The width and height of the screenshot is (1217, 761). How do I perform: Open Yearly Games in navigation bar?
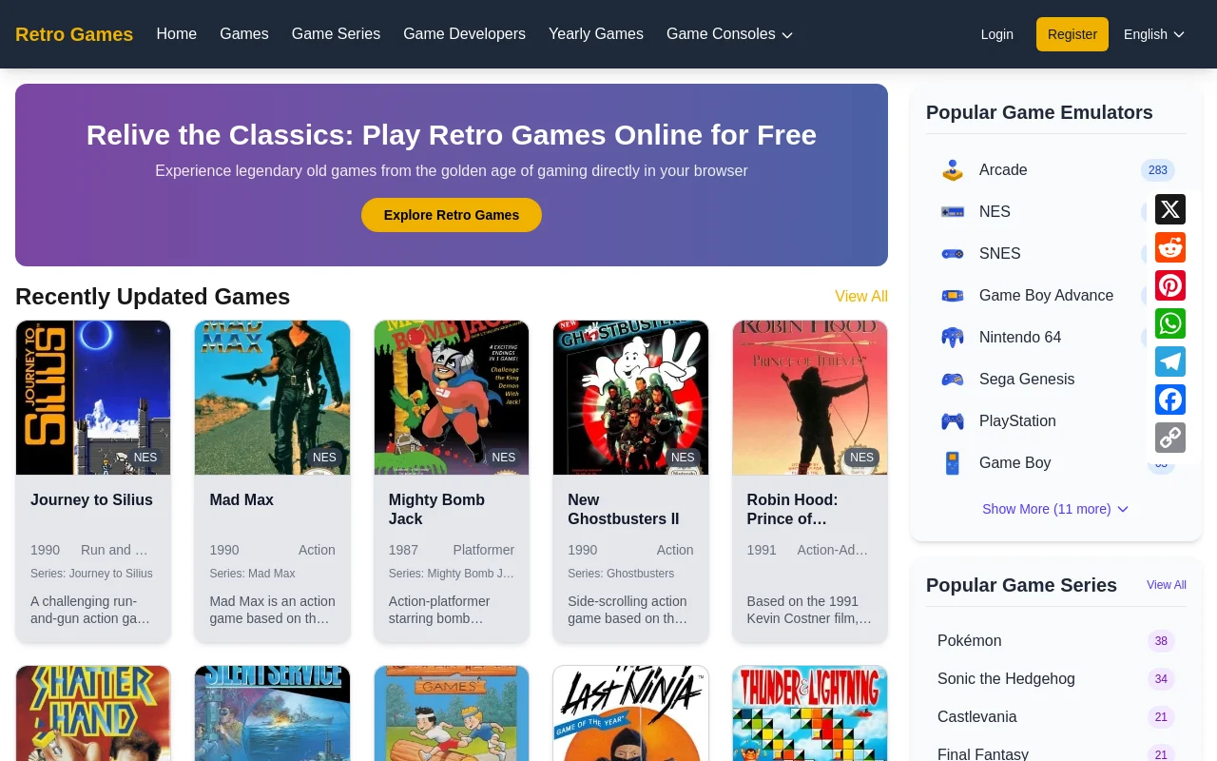[596, 34]
